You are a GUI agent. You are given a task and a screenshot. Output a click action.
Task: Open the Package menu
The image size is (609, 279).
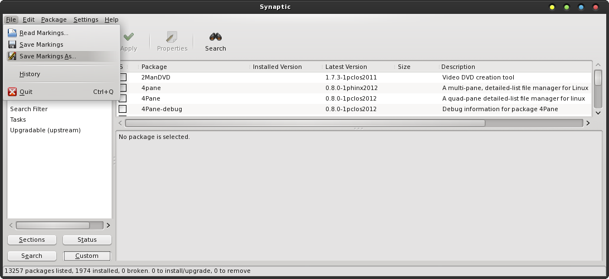(53, 19)
